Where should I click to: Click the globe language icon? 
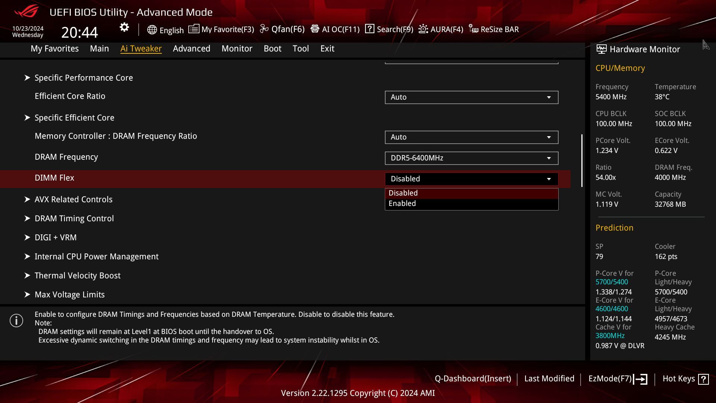pos(152,30)
